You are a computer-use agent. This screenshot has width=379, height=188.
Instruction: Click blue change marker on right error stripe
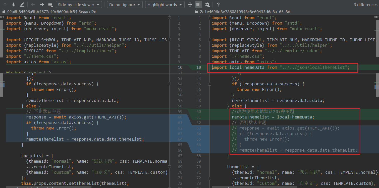[x=375, y=87]
